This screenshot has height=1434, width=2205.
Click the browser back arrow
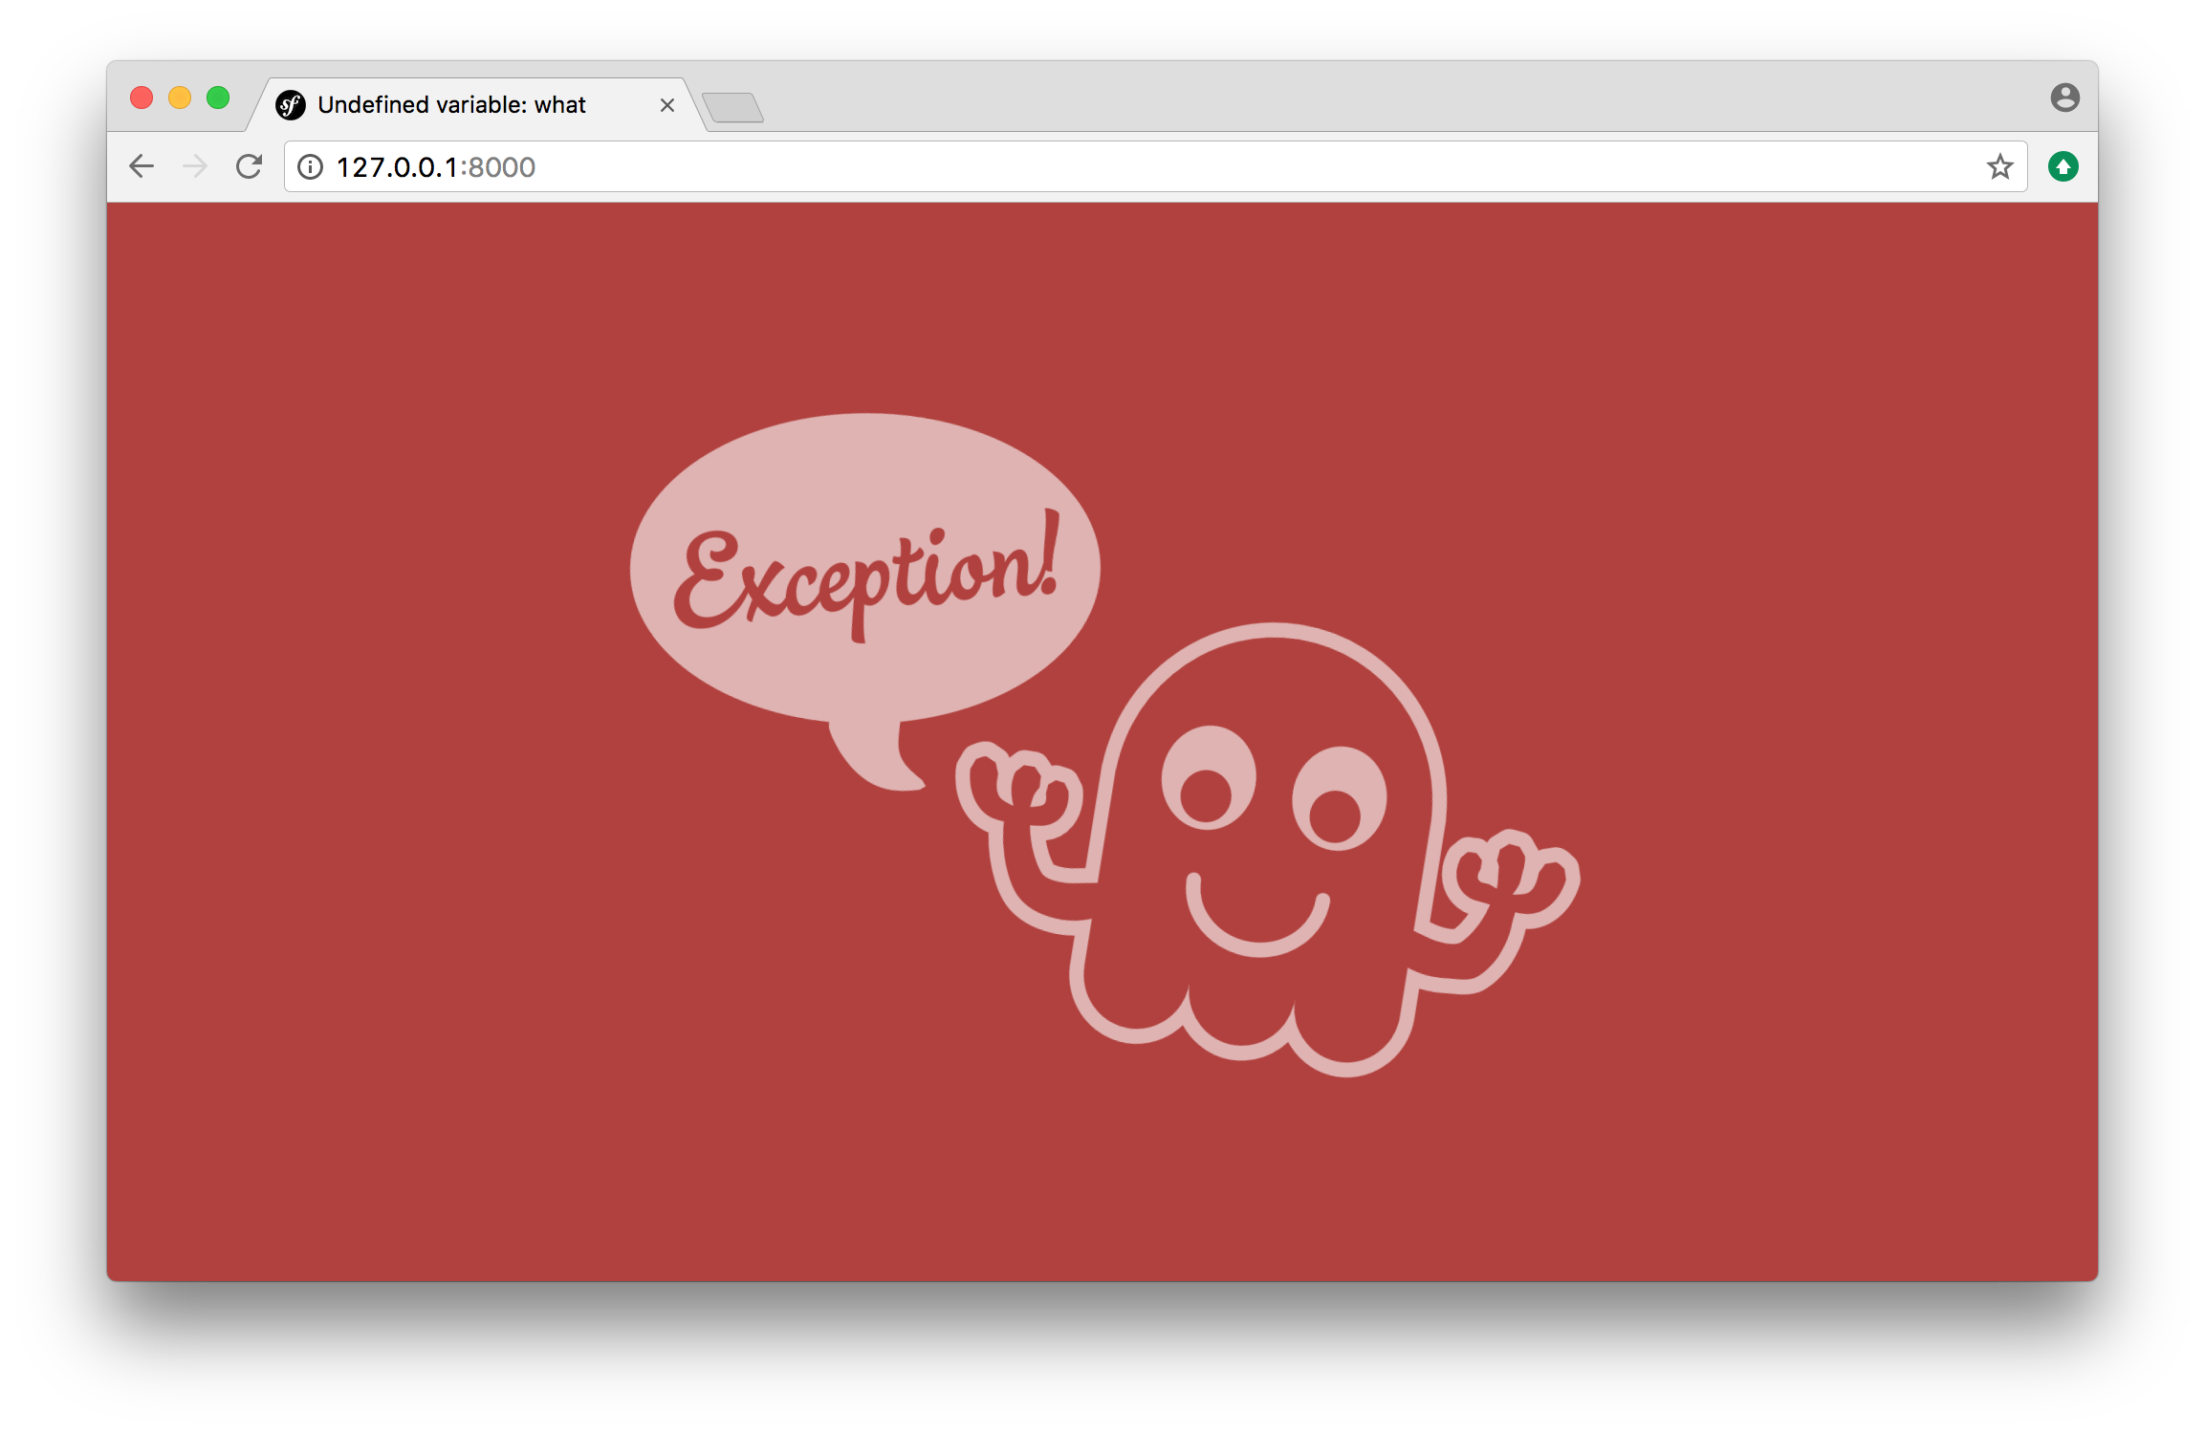point(142,166)
